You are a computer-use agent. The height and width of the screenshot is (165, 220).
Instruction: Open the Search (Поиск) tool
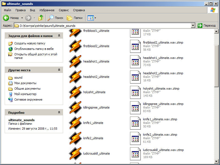click(x=55, y=18)
